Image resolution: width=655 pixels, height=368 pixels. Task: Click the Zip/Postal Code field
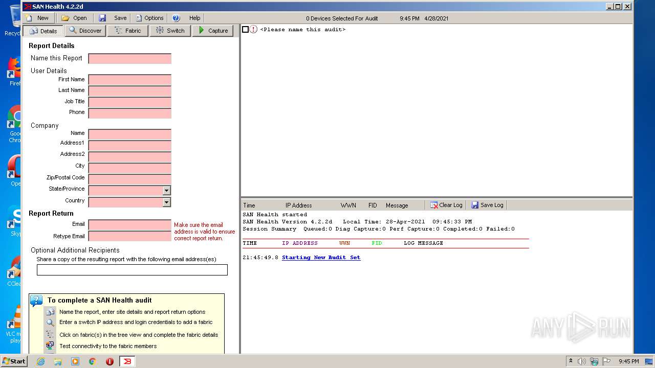coord(130,179)
